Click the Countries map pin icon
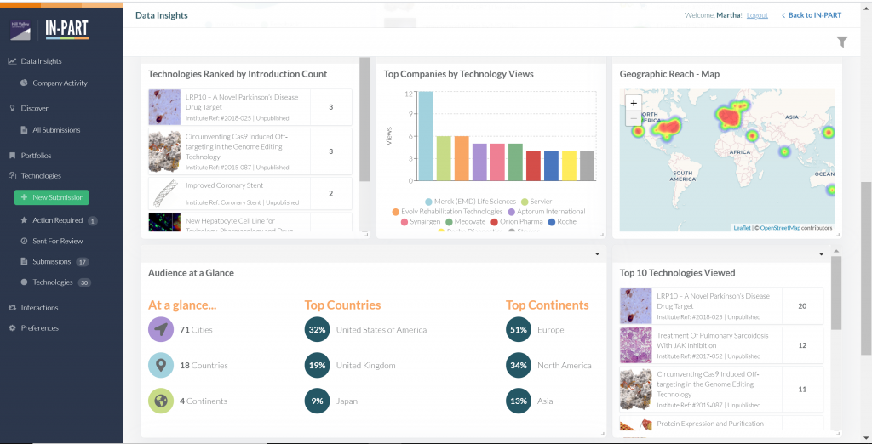Image resolution: width=872 pixels, height=444 pixels. 161,366
